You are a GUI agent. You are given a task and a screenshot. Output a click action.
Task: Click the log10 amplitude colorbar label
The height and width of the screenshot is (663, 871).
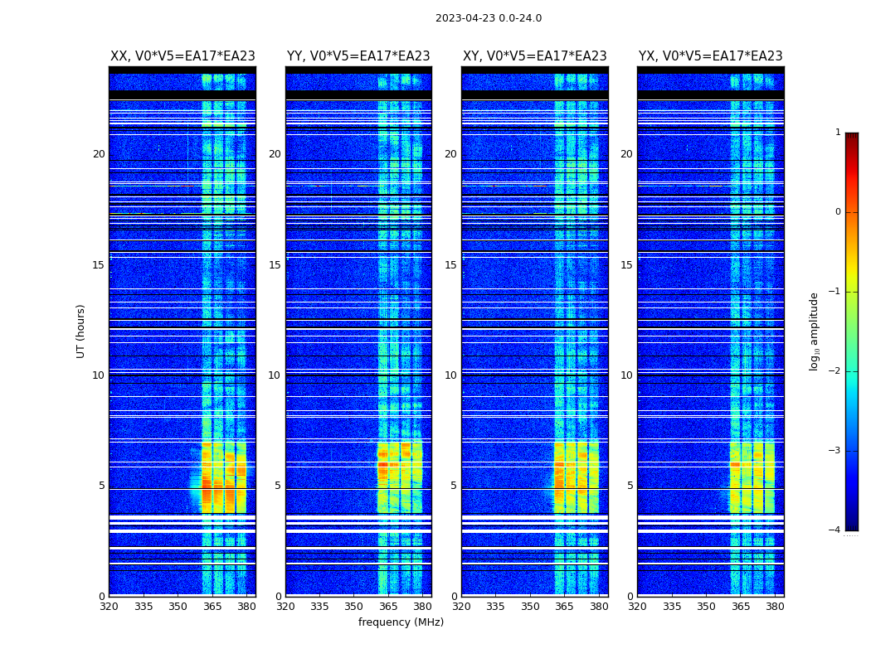814,331
